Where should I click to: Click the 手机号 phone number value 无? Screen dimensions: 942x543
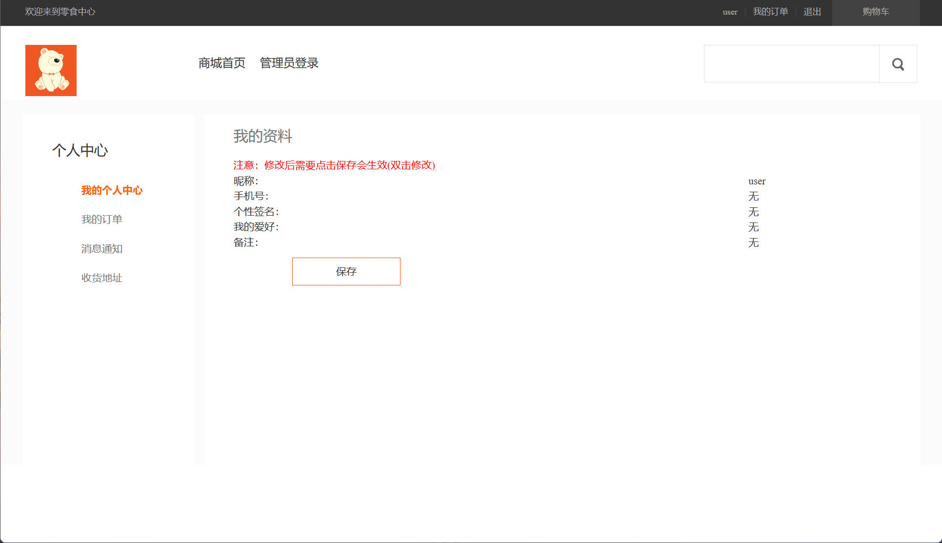(754, 197)
